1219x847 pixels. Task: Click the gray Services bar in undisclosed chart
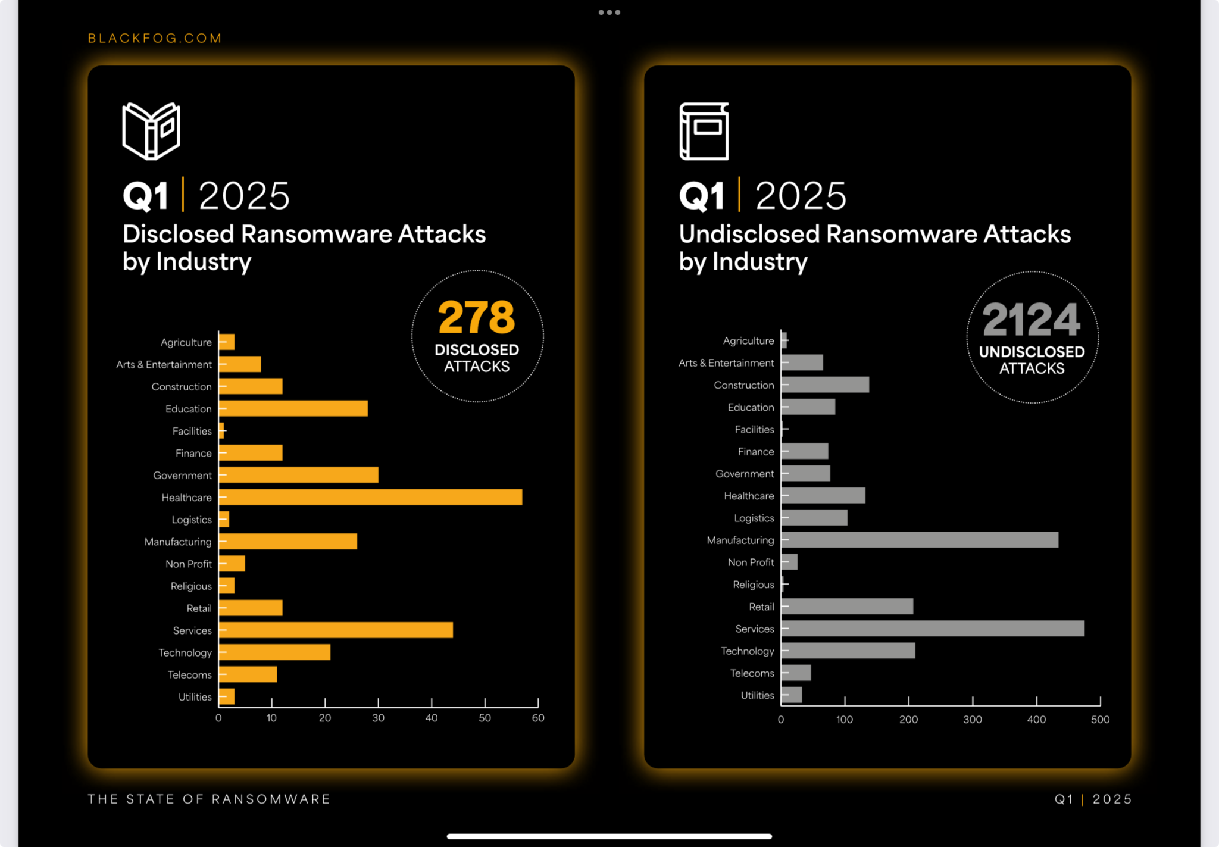(932, 629)
